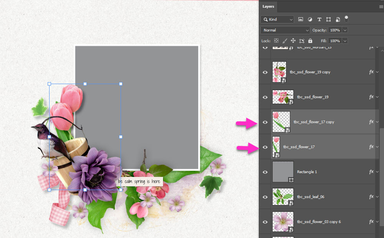Open the Opacity slider dropdown arrow
This screenshot has height=238, width=384.
coord(345,30)
